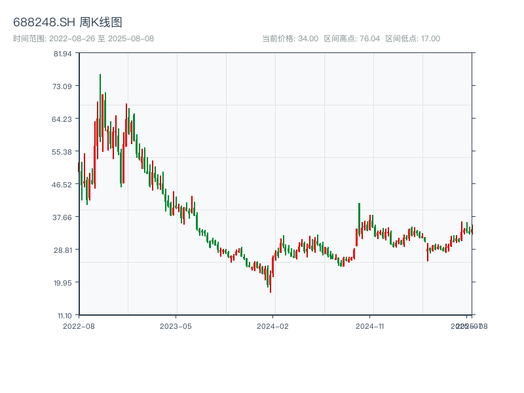Screen dimensions: 524x393
Task: Click y-axis label 46.52
Action: pos(62,185)
